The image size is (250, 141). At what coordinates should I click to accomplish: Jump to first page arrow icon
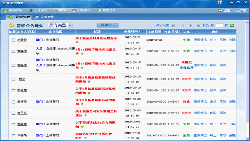pyautogui.click(x=173, y=25)
